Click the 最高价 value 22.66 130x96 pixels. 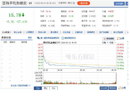[x=71, y=12]
